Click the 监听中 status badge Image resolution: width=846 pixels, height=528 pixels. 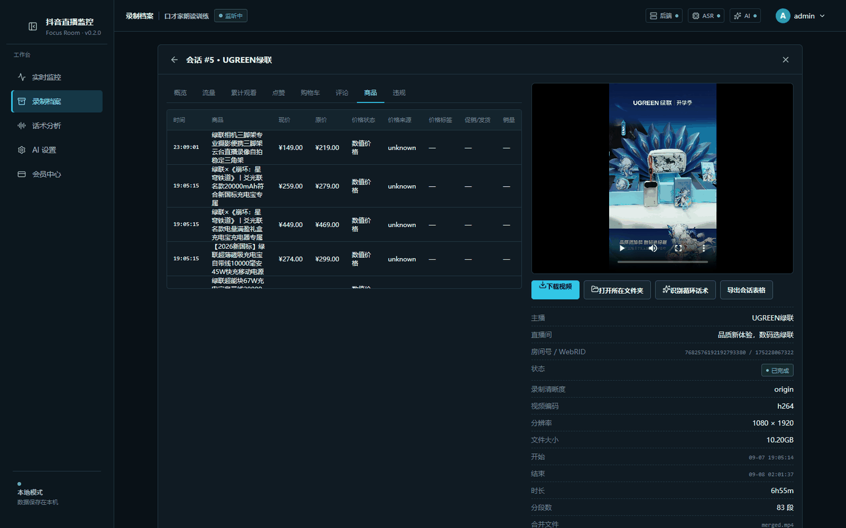click(231, 16)
